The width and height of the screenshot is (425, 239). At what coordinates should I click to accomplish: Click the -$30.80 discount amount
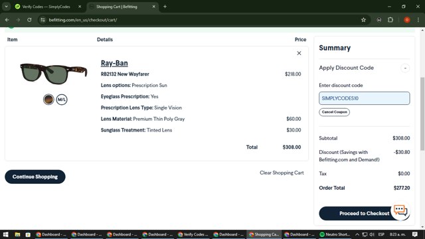[402, 152]
